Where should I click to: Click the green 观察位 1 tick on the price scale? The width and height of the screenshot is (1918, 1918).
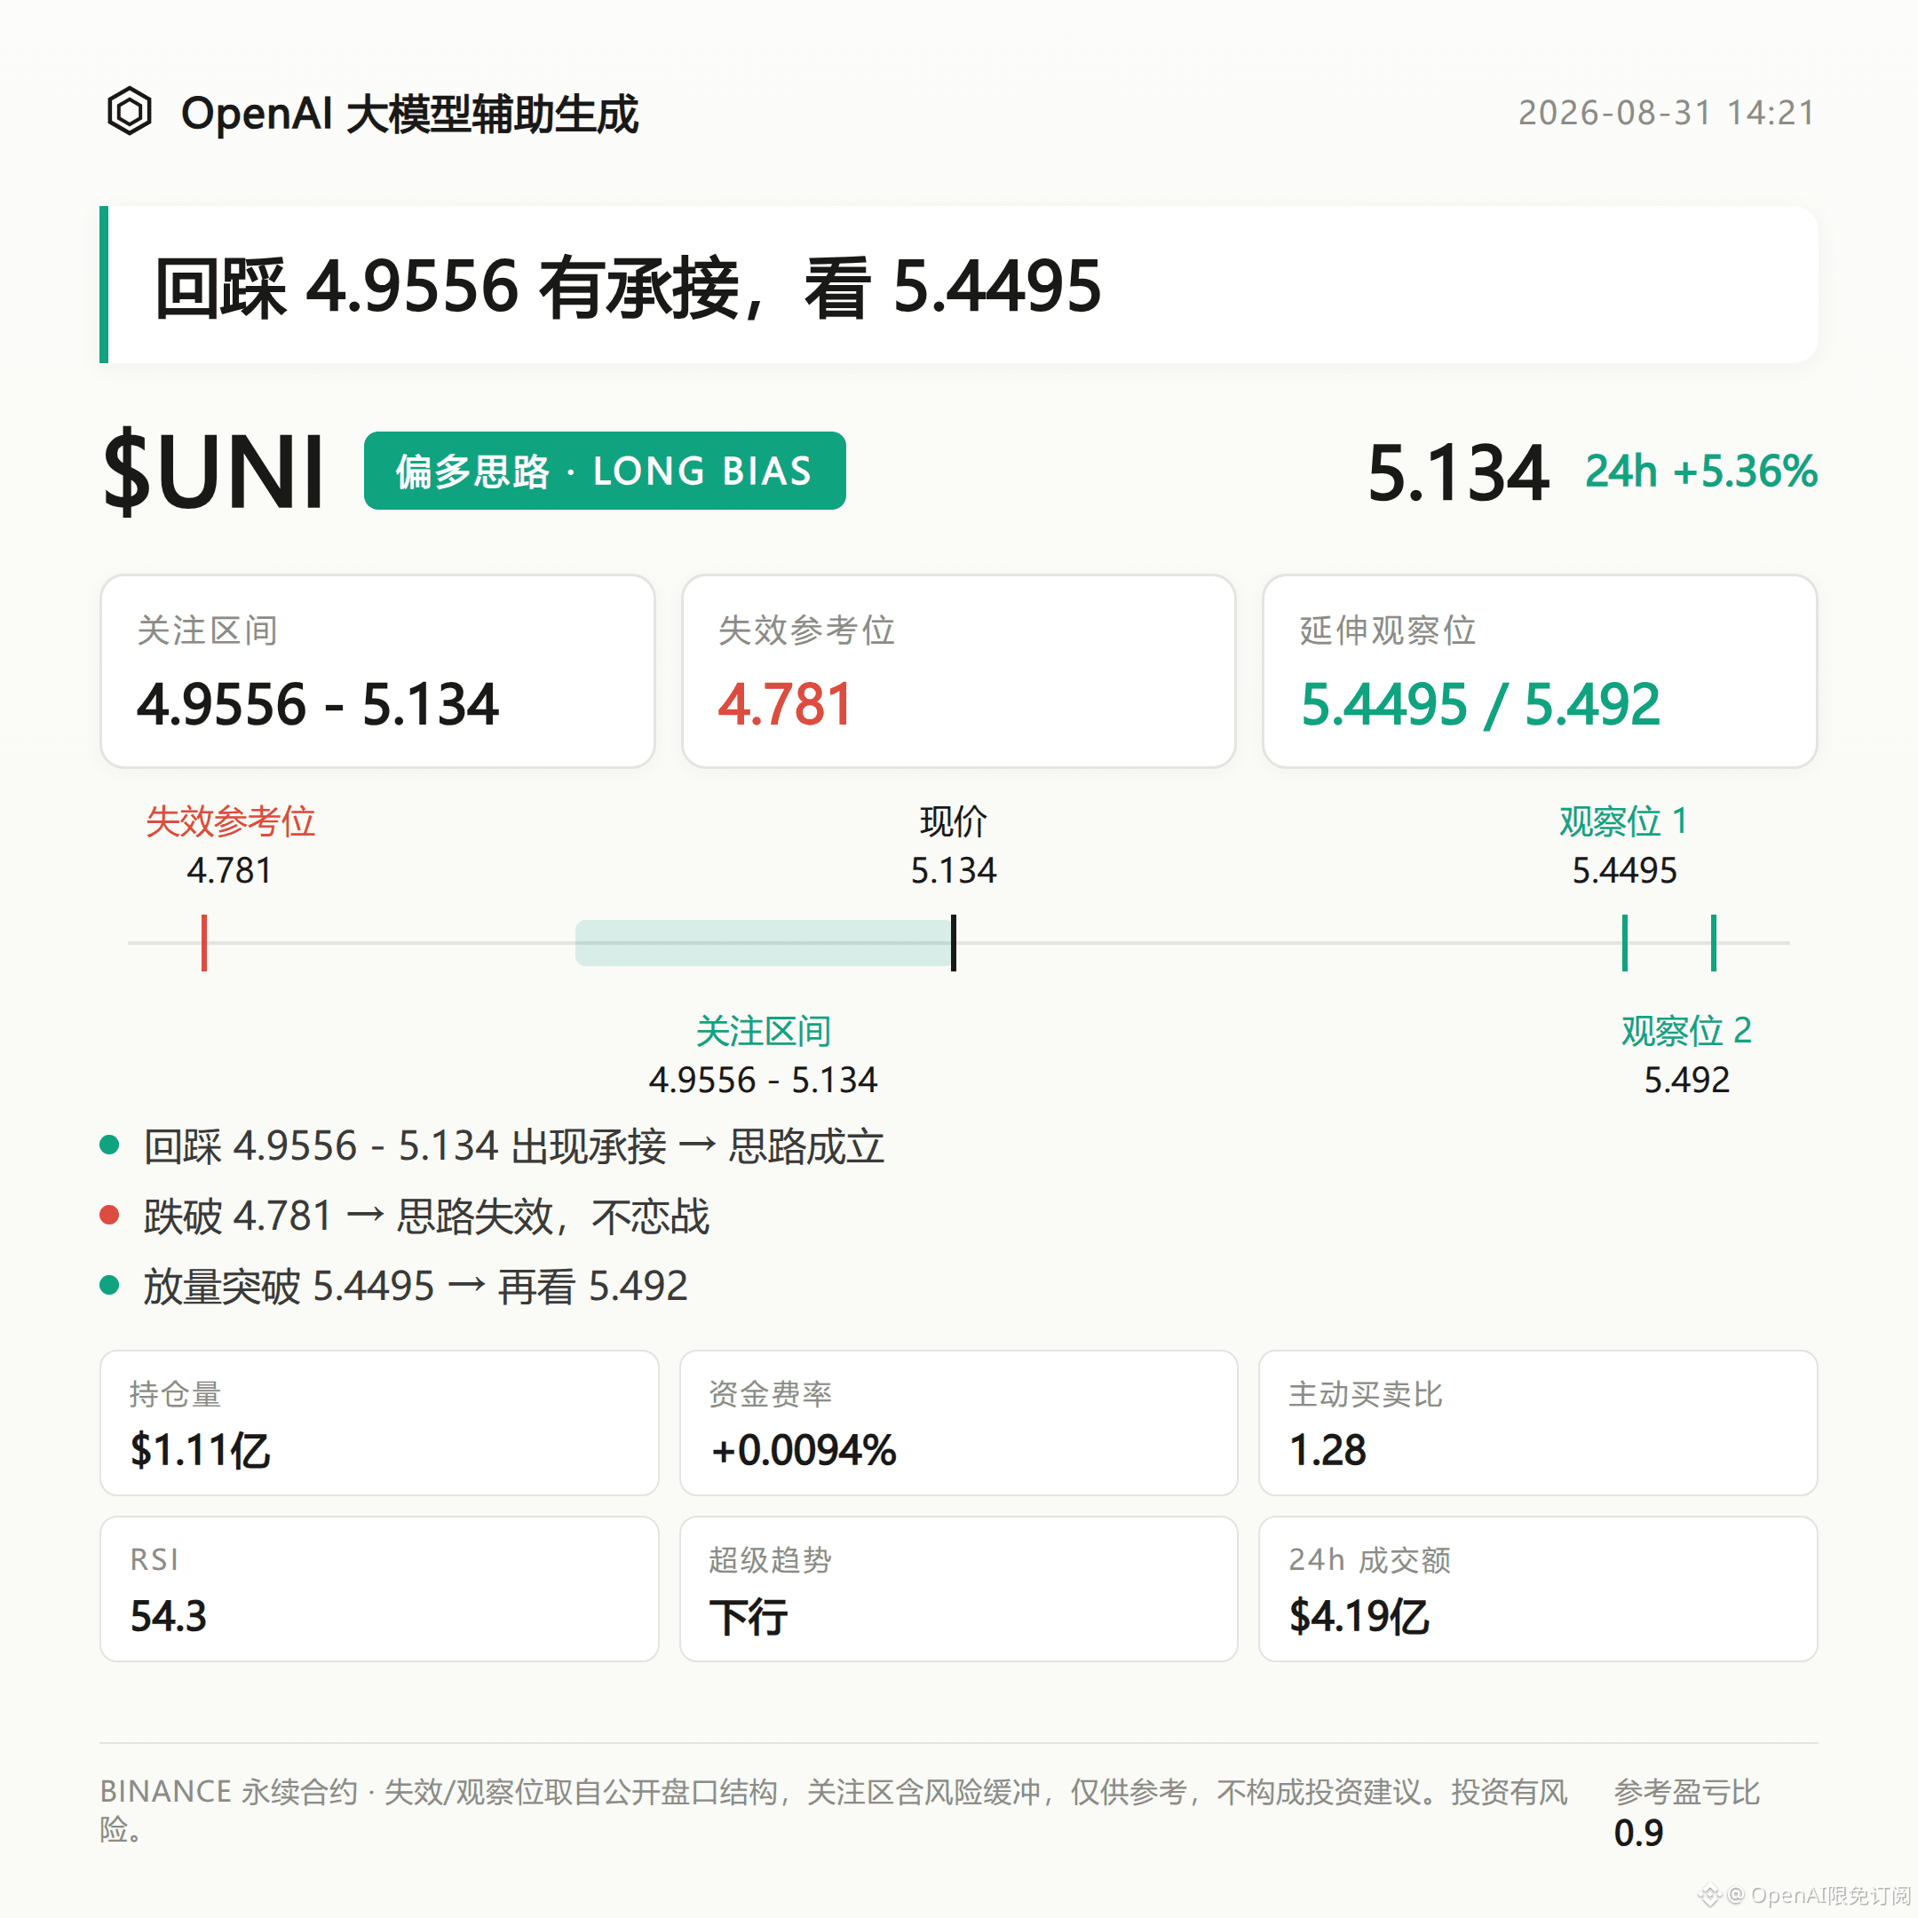[x=1625, y=942]
